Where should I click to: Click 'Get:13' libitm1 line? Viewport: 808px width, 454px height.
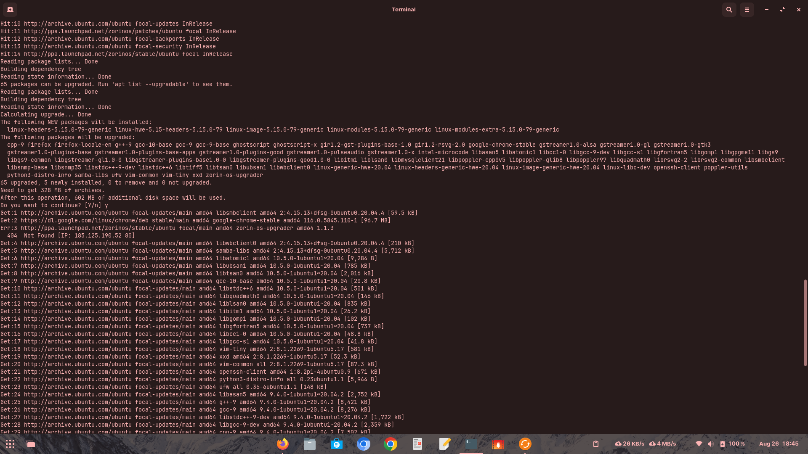point(186,311)
